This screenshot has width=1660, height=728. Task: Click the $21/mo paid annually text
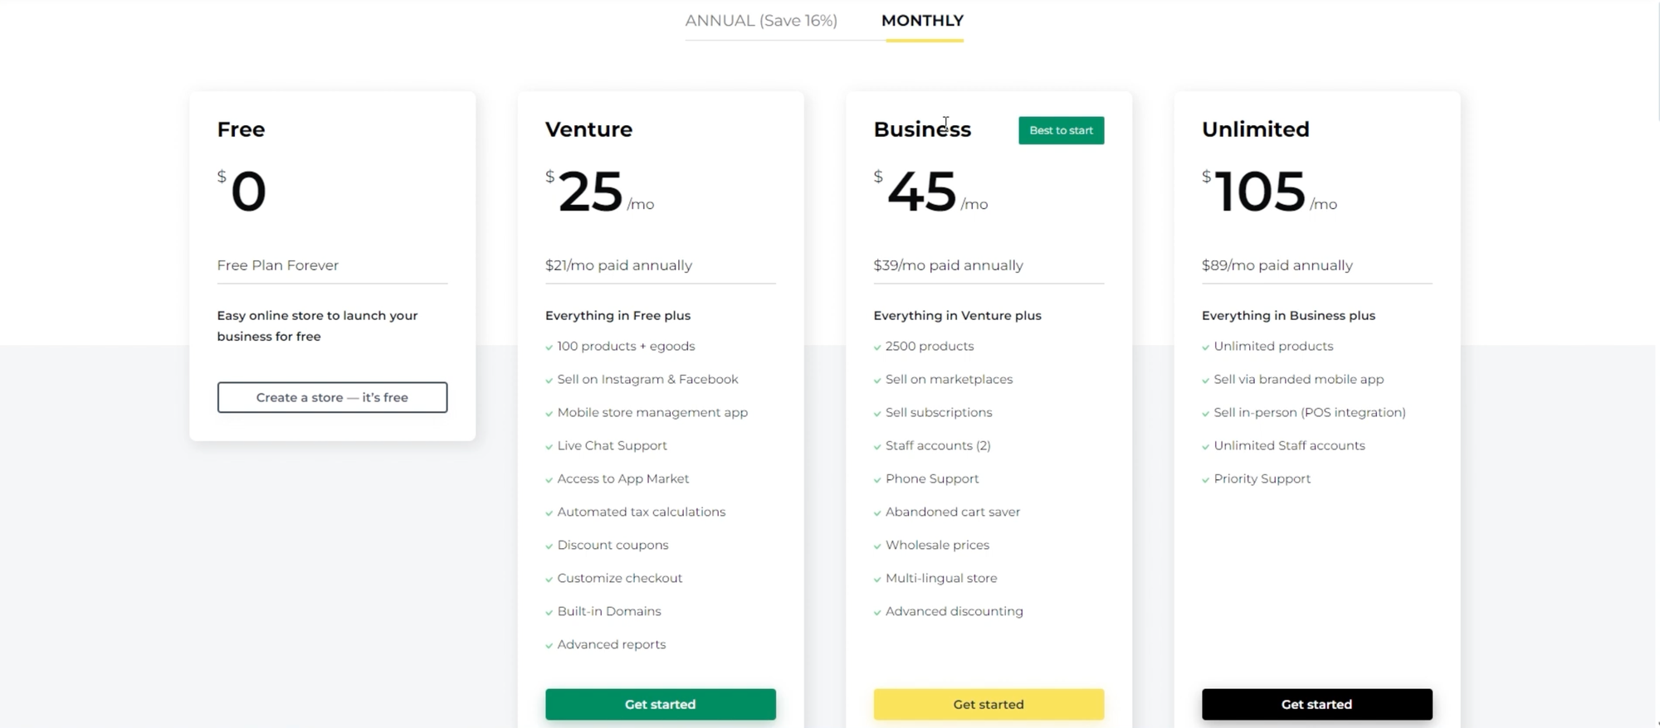pos(618,265)
